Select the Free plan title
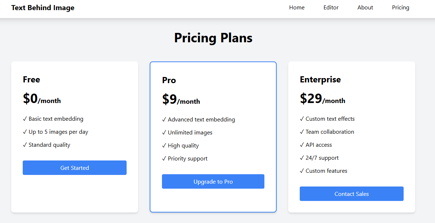 point(31,80)
